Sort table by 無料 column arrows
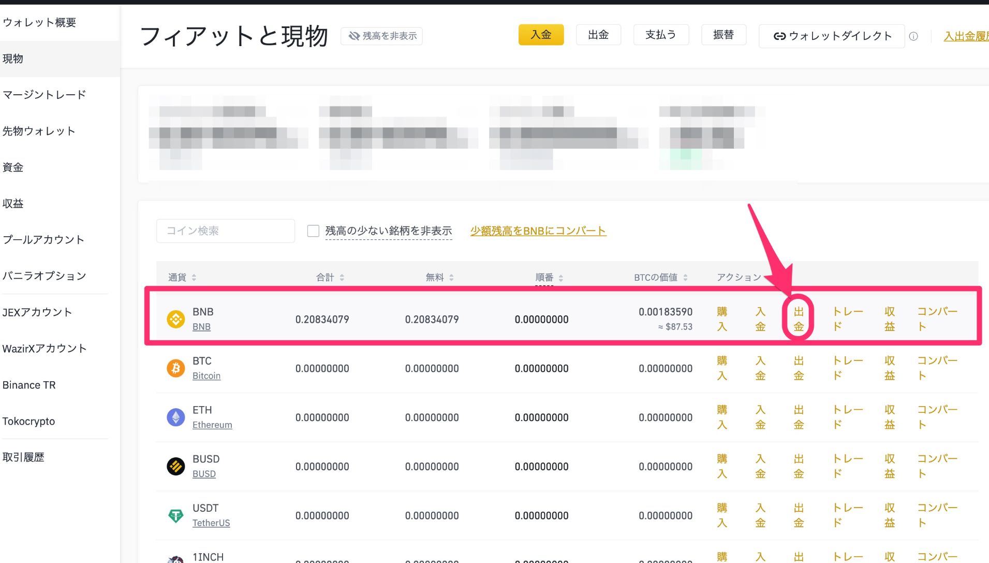Screen dimensions: 989x563 pos(452,278)
